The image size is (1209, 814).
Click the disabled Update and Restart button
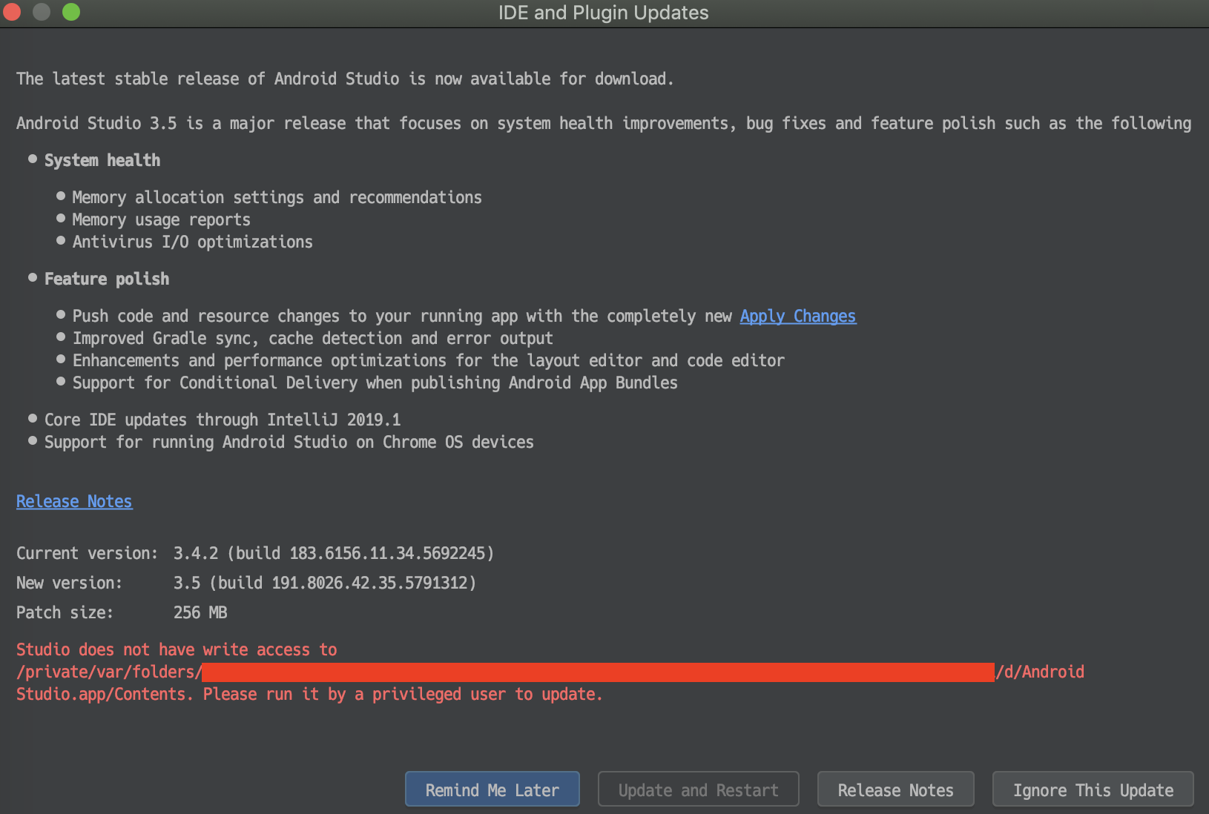(x=697, y=789)
